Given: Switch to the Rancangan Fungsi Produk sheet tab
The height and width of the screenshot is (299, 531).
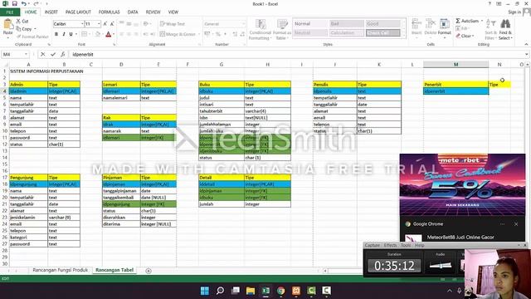Looking at the screenshot, I should pyautogui.click(x=60, y=270).
